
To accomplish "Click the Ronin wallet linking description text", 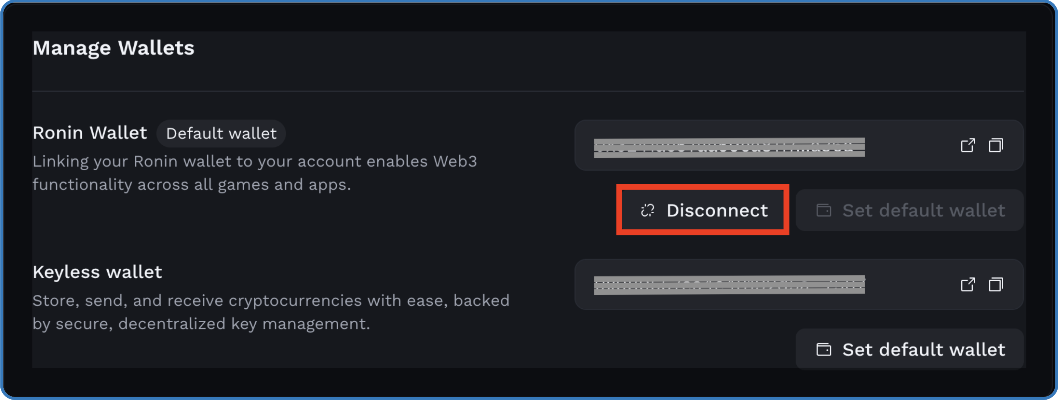I will click(254, 173).
